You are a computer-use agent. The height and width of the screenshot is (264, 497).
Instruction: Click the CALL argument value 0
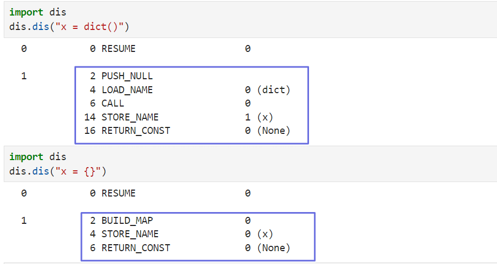[248, 103]
